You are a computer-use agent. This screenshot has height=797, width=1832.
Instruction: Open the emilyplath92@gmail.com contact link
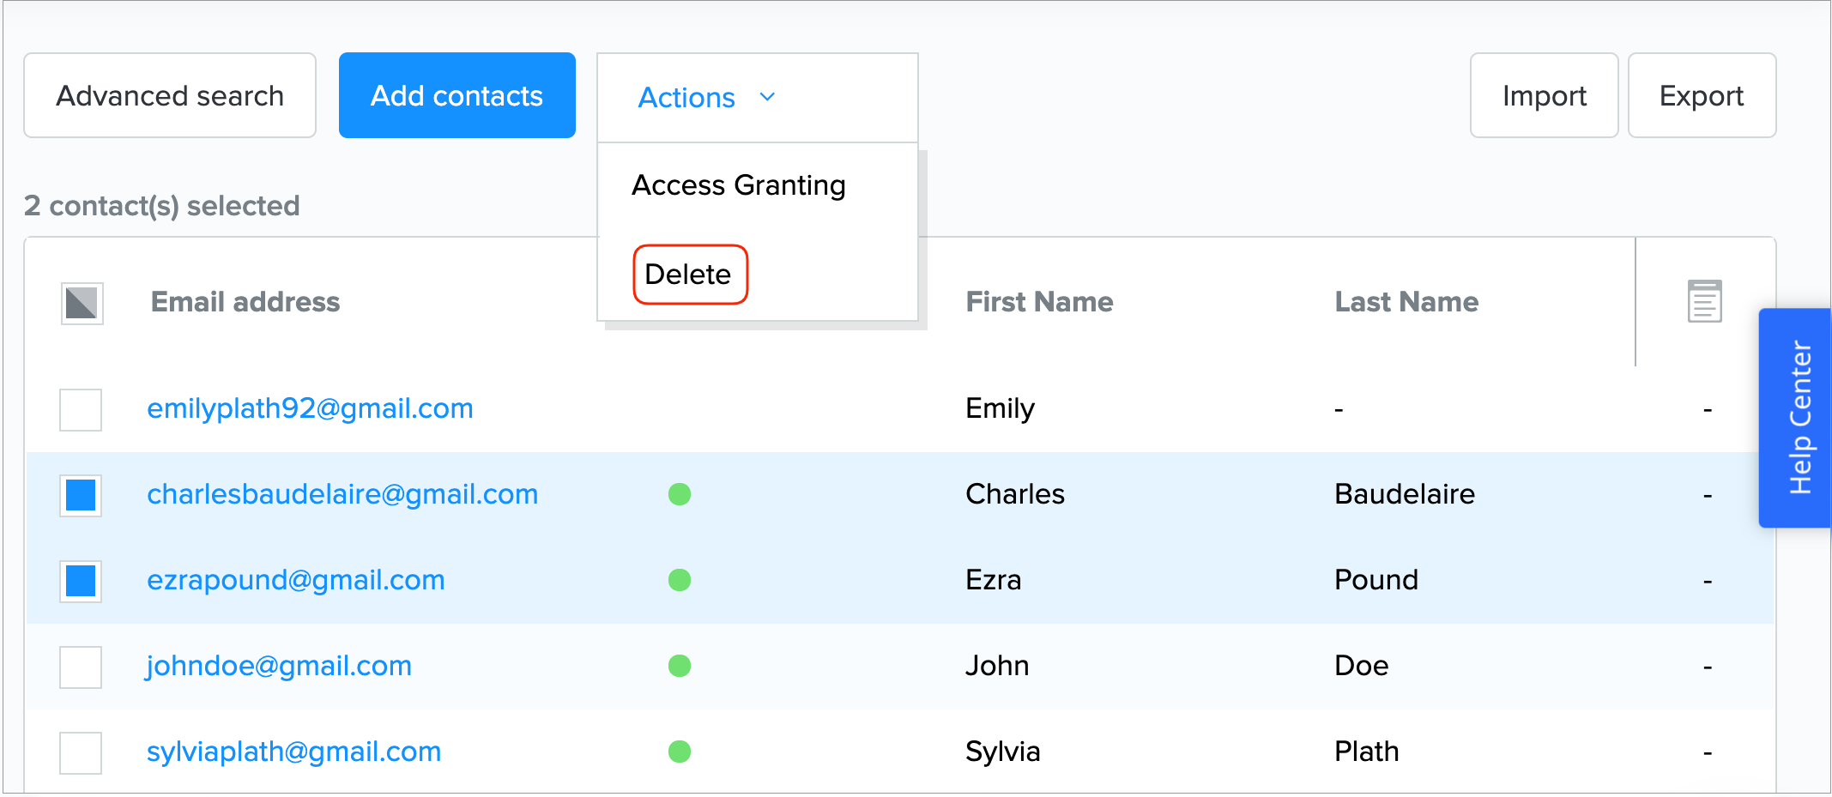pos(310,408)
